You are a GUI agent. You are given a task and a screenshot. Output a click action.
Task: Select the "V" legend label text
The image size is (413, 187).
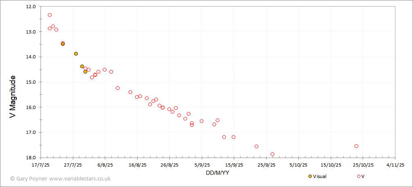click(363, 176)
